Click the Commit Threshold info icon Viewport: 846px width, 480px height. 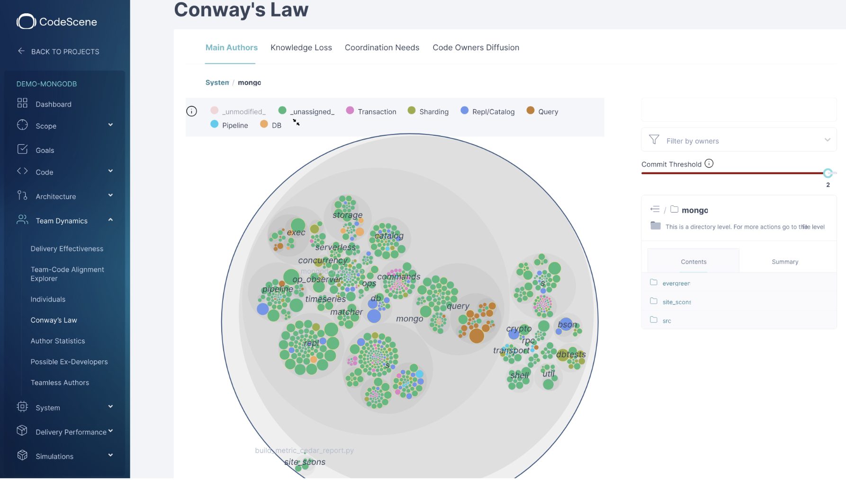pyautogui.click(x=709, y=163)
